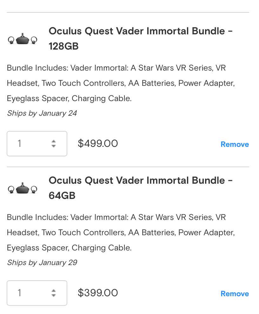Click right Touch controller in 64GB image
Screen dimensions: 259x314
click(x=34, y=190)
